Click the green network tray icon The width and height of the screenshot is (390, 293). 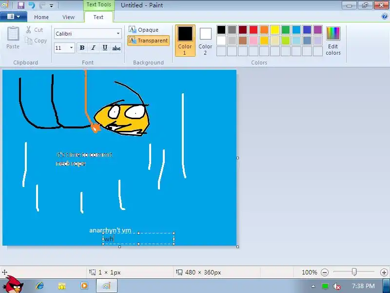coord(325,286)
